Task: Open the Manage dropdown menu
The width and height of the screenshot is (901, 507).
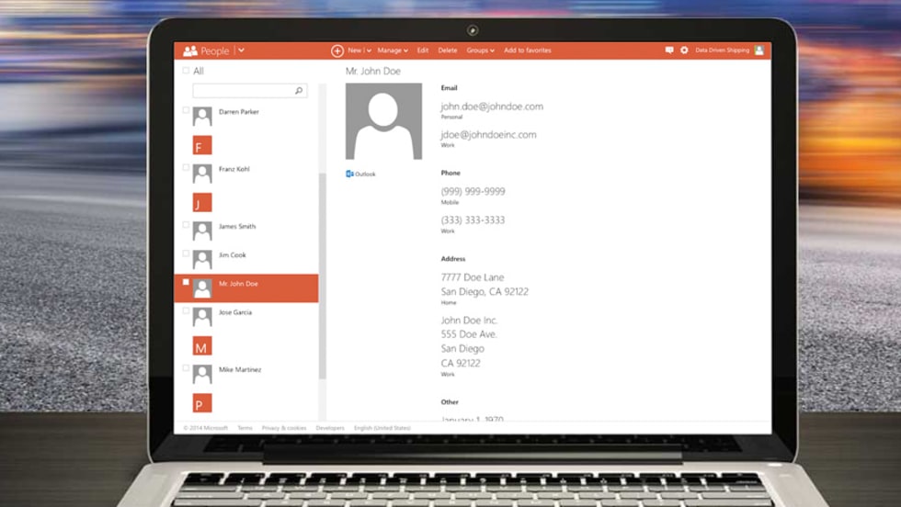Action: 393,51
